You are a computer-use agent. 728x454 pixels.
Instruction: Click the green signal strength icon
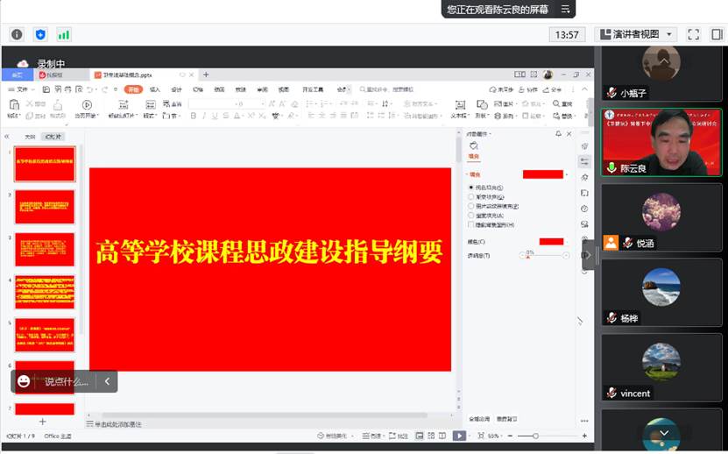[63, 34]
